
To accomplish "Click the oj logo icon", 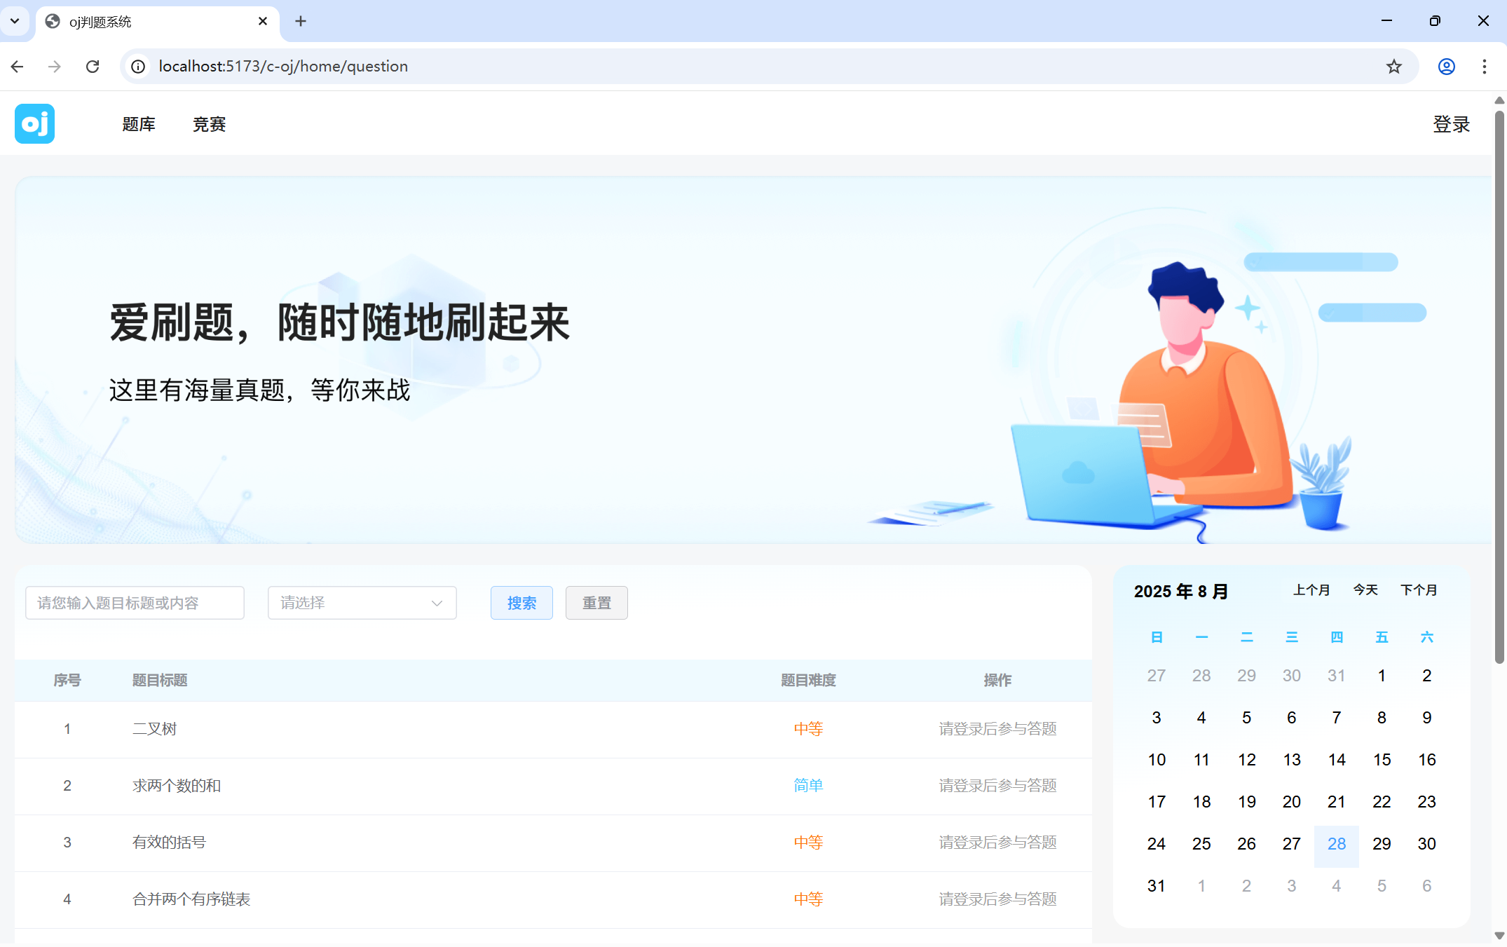I will pos(34,124).
